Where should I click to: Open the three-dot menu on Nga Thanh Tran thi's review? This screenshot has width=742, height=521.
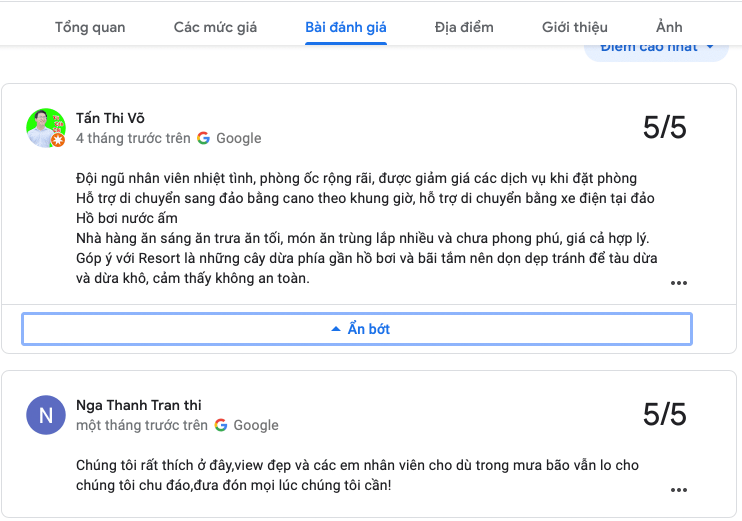(678, 489)
